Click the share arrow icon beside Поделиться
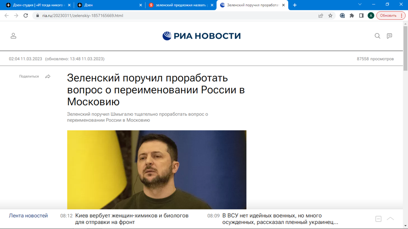 click(48, 76)
